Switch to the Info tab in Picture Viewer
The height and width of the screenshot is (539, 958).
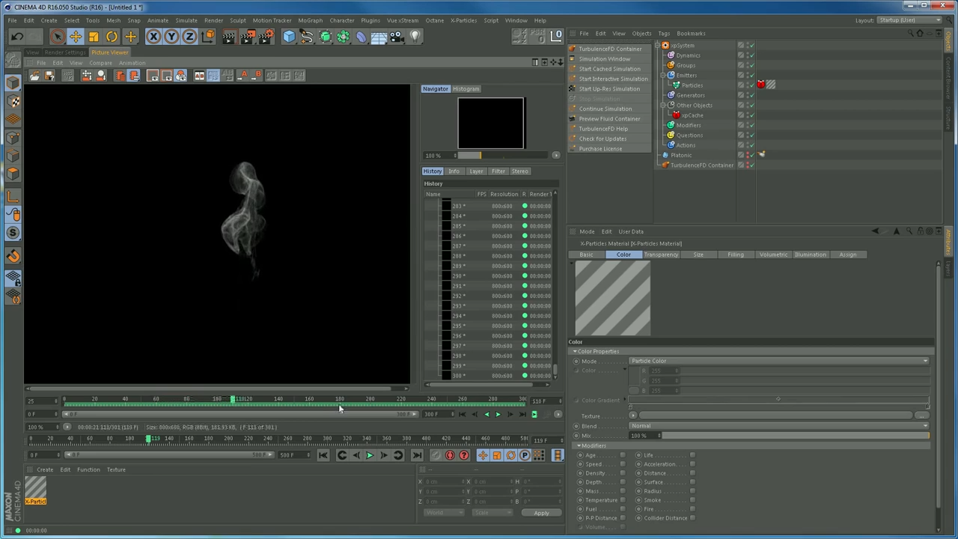click(454, 171)
